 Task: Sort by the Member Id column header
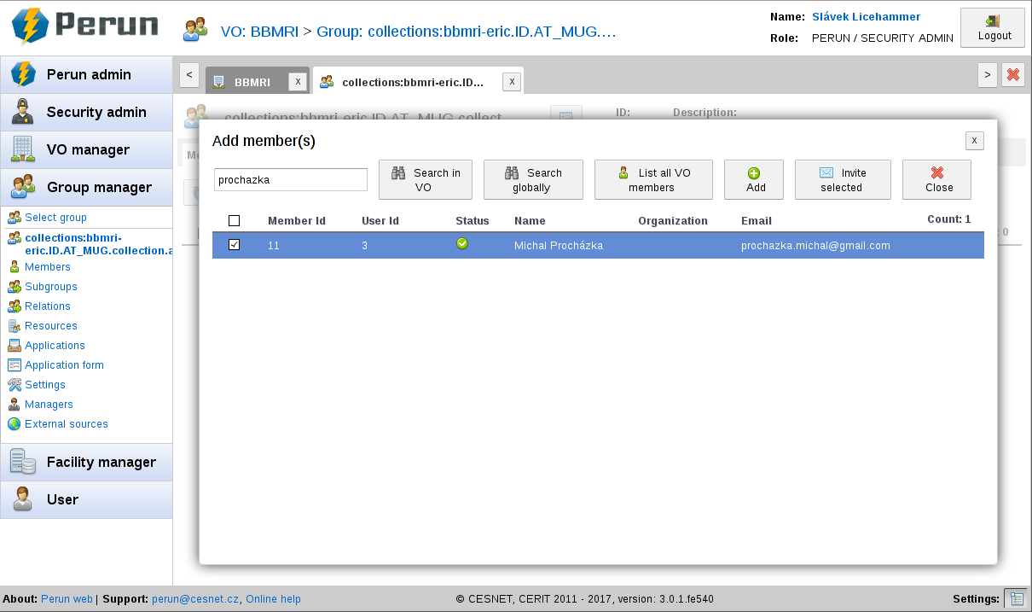click(x=297, y=221)
